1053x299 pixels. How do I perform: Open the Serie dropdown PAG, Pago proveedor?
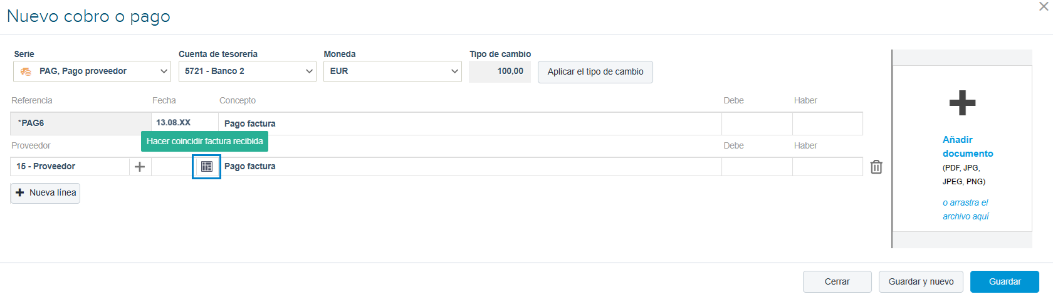pyautogui.click(x=92, y=71)
